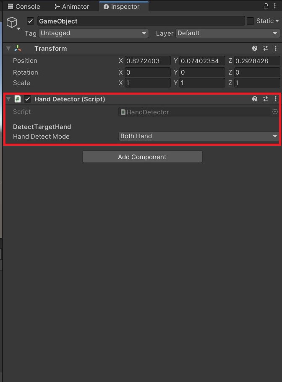This screenshot has height=382, width=282.
Task: Open the Layer dropdown showing Default
Action: tap(227, 33)
